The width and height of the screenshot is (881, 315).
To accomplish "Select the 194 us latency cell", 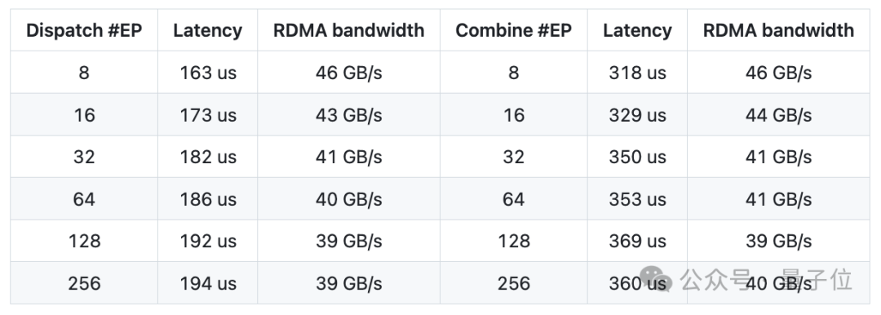I will click(208, 283).
